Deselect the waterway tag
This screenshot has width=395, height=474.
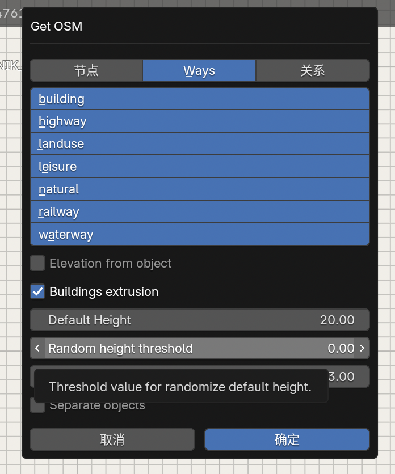tap(199, 235)
